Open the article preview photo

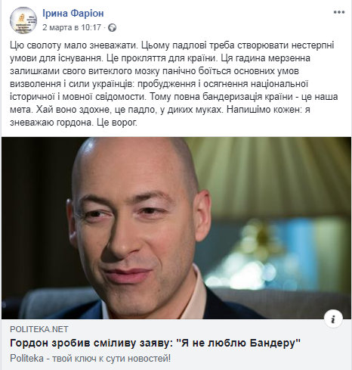coord(176,228)
